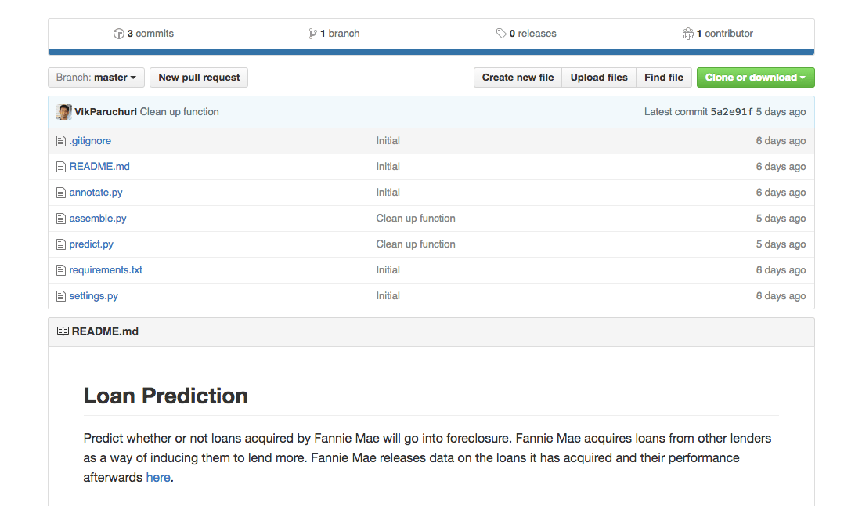Image resolution: width=844 pixels, height=506 pixels.
Task: Click the releases tag icon
Action: (501, 34)
